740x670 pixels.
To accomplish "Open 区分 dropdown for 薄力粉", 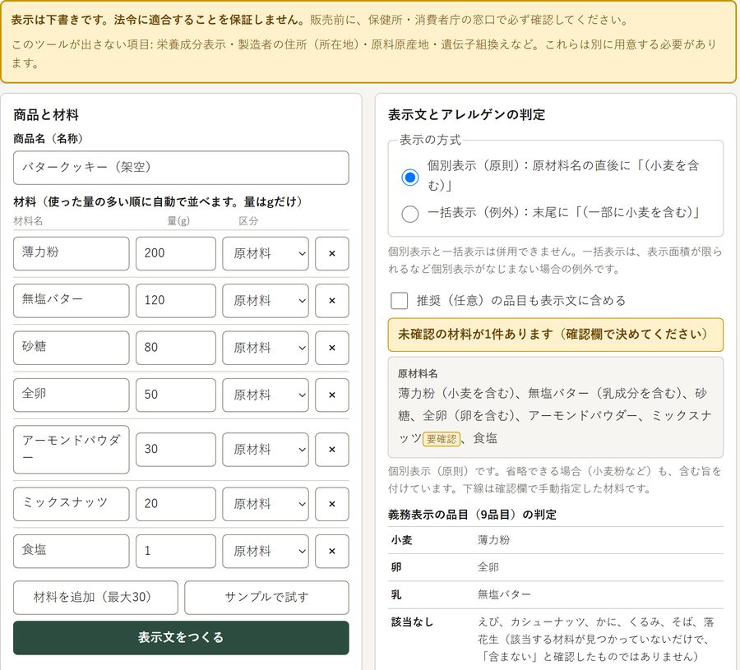I will [x=266, y=253].
